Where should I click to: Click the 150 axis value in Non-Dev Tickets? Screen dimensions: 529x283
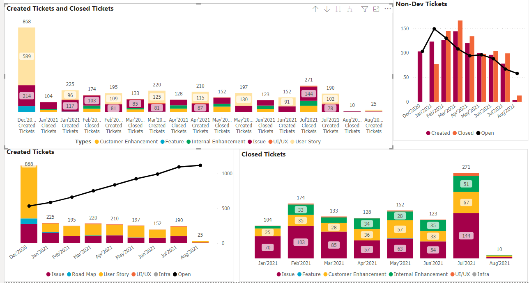405,29
